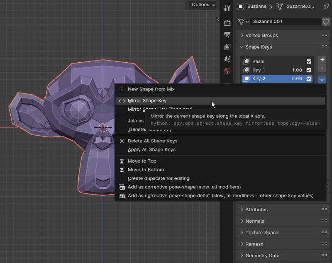
Task: Open the Options dropdown in the viewport
Action: (x=203, y=5)
